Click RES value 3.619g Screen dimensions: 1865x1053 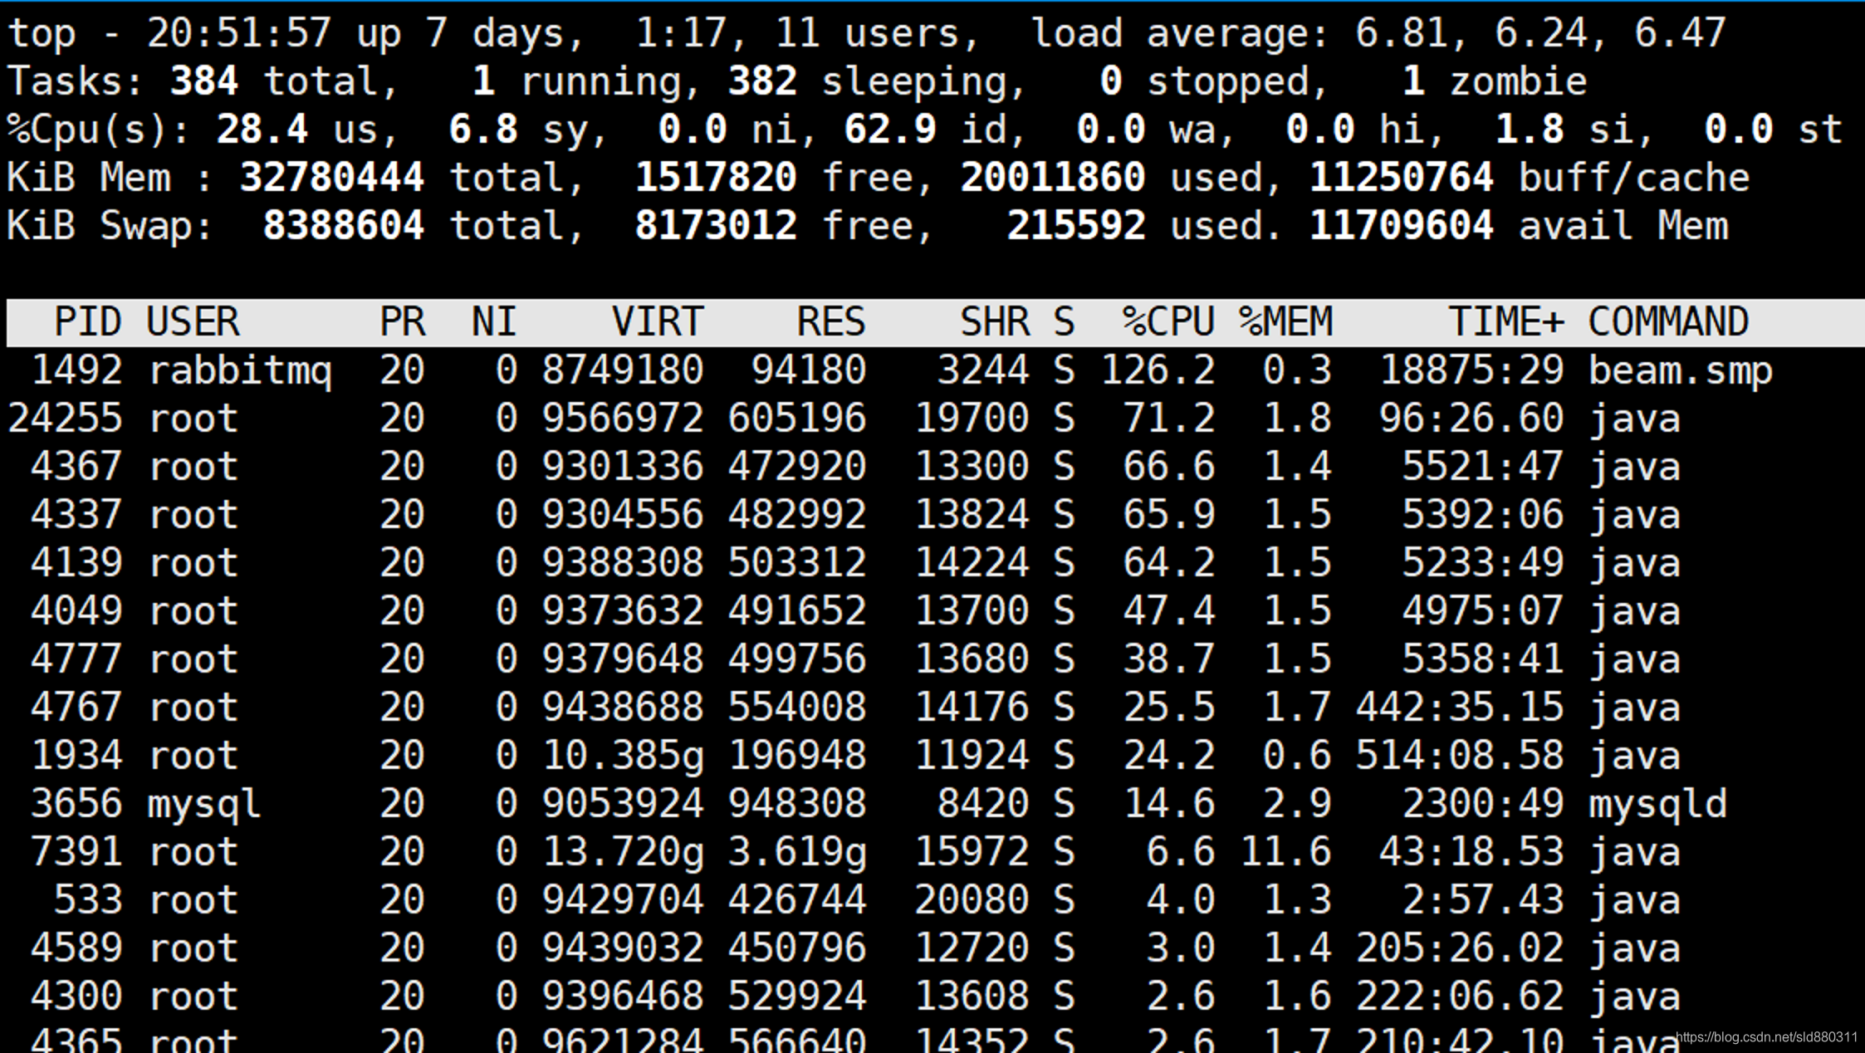point(797,852)
